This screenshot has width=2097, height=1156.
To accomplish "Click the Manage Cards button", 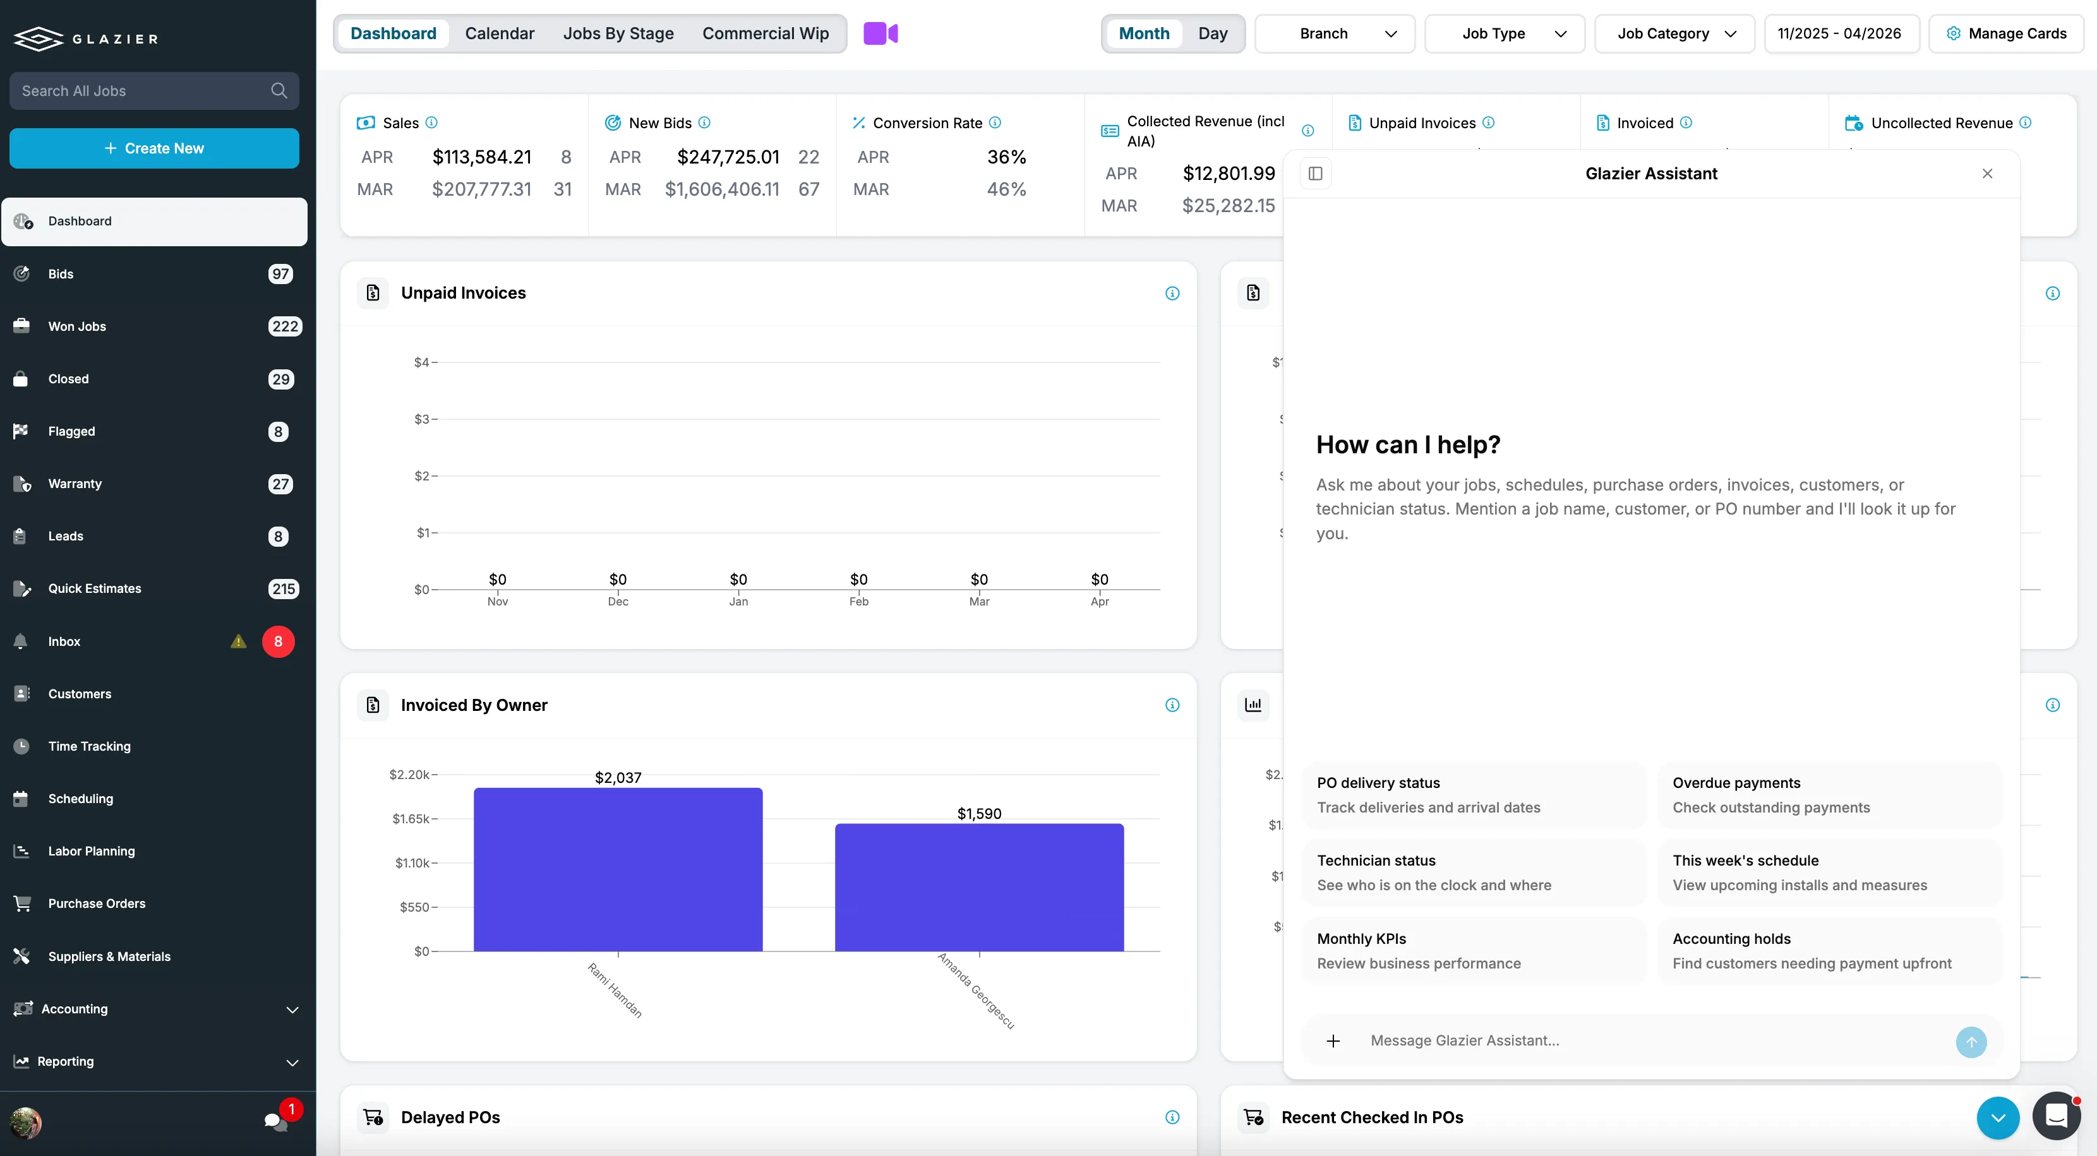I will click(x=2006, y=33).
